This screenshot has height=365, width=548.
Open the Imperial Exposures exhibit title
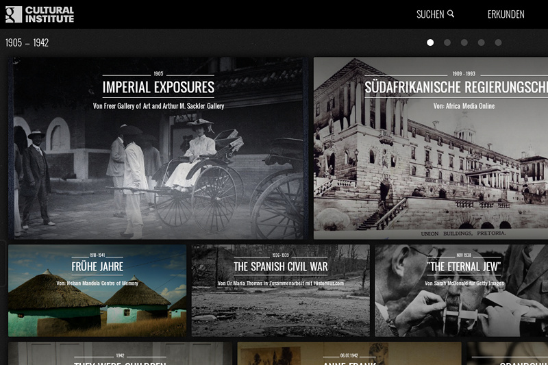pyautogui.click(x=158, y=88)
